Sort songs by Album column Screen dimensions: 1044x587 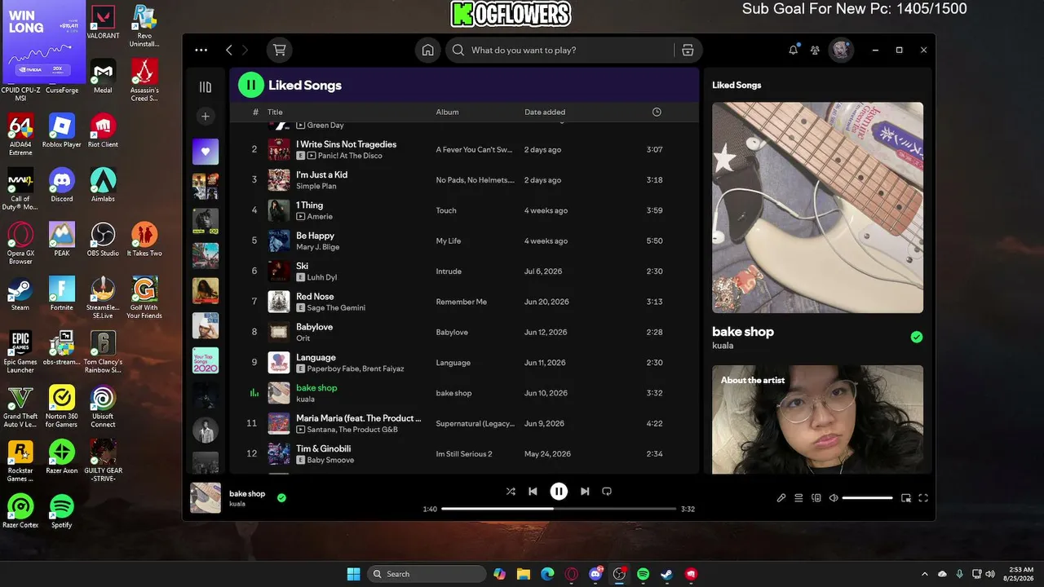[x=447, y=113]
